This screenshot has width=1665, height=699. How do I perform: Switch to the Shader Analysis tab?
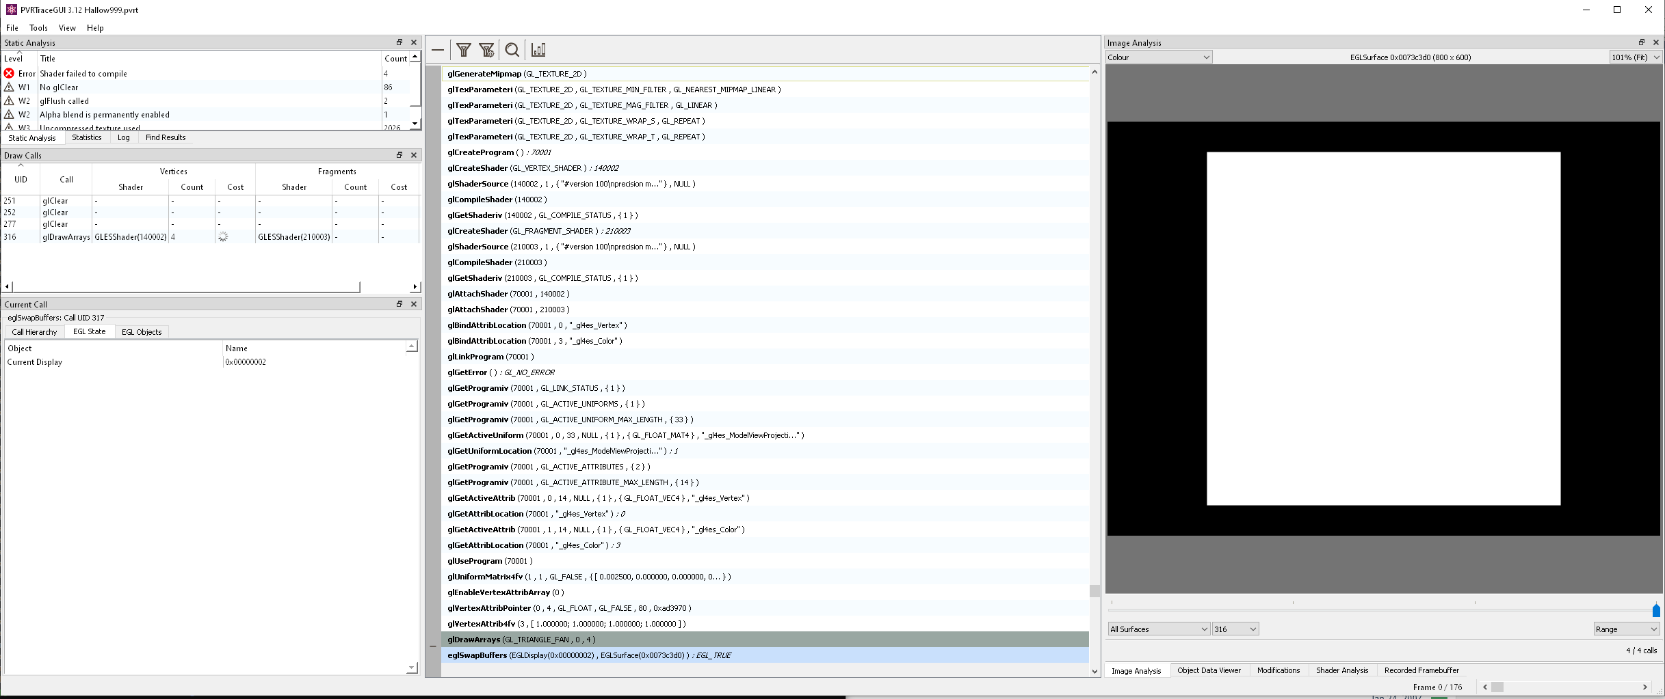1341,670
